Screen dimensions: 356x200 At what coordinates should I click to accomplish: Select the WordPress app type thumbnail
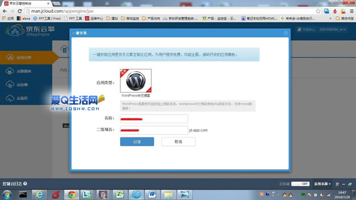pyautogui.click(x=136, y=81)
